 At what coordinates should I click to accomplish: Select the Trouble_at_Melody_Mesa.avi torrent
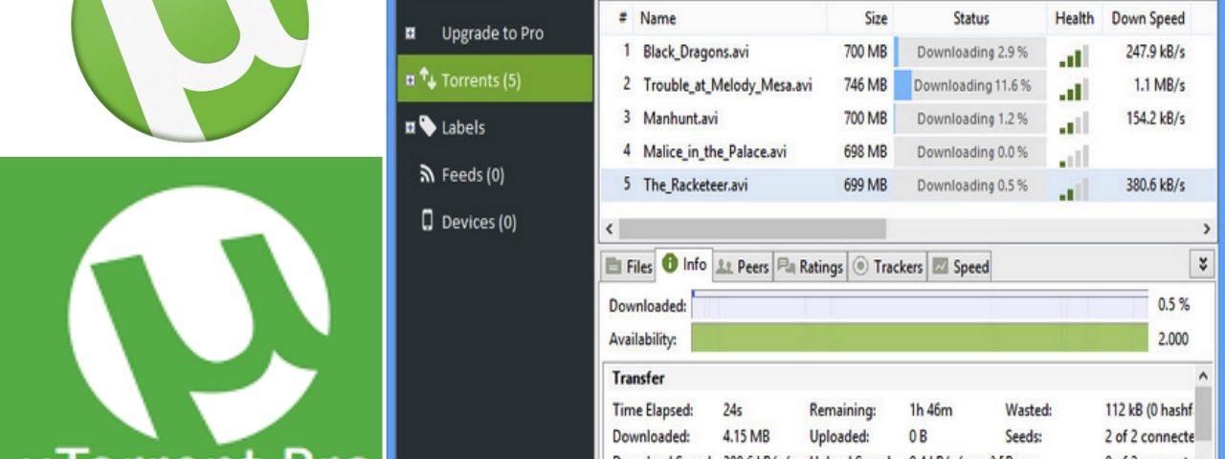tap(727, 85)
